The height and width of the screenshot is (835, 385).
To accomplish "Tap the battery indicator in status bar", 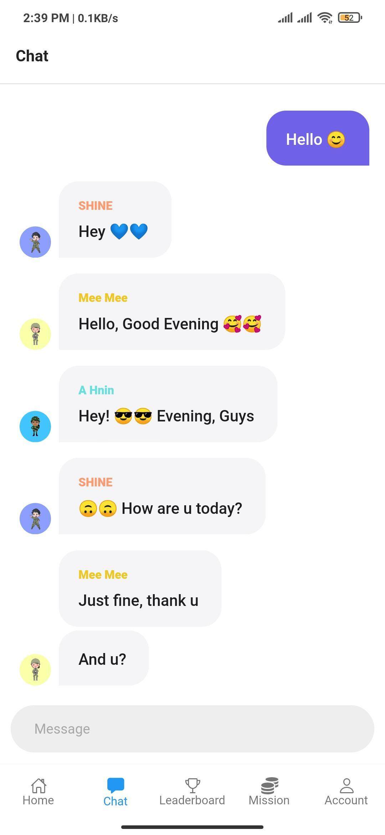I will tap(350, 17).
